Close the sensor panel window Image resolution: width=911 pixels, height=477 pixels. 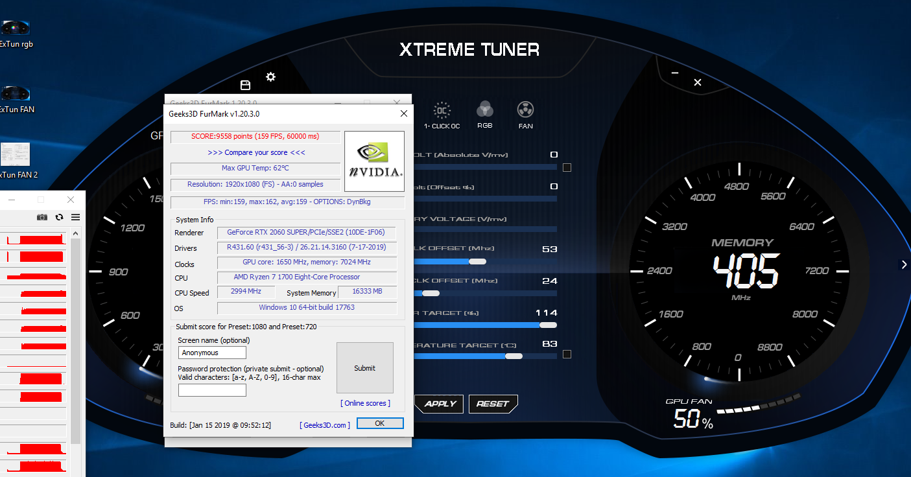pyautogui.click(x=71, y=200)
